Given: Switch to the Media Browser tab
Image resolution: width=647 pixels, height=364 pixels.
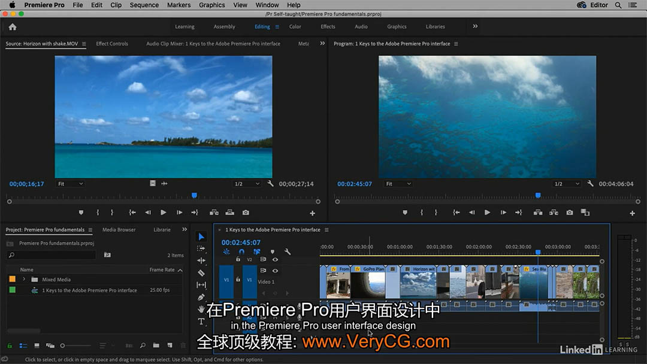Looking at the screenshot, I should click(119, 230).
